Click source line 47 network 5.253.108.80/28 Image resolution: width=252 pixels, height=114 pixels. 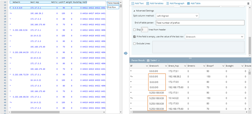tap(20, 97)
